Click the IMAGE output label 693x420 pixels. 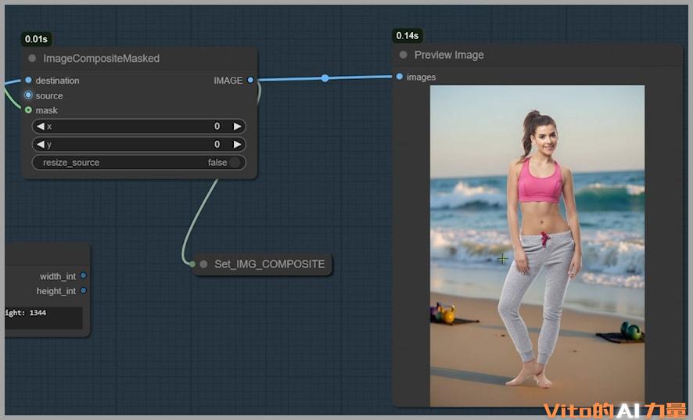[228, 81]
